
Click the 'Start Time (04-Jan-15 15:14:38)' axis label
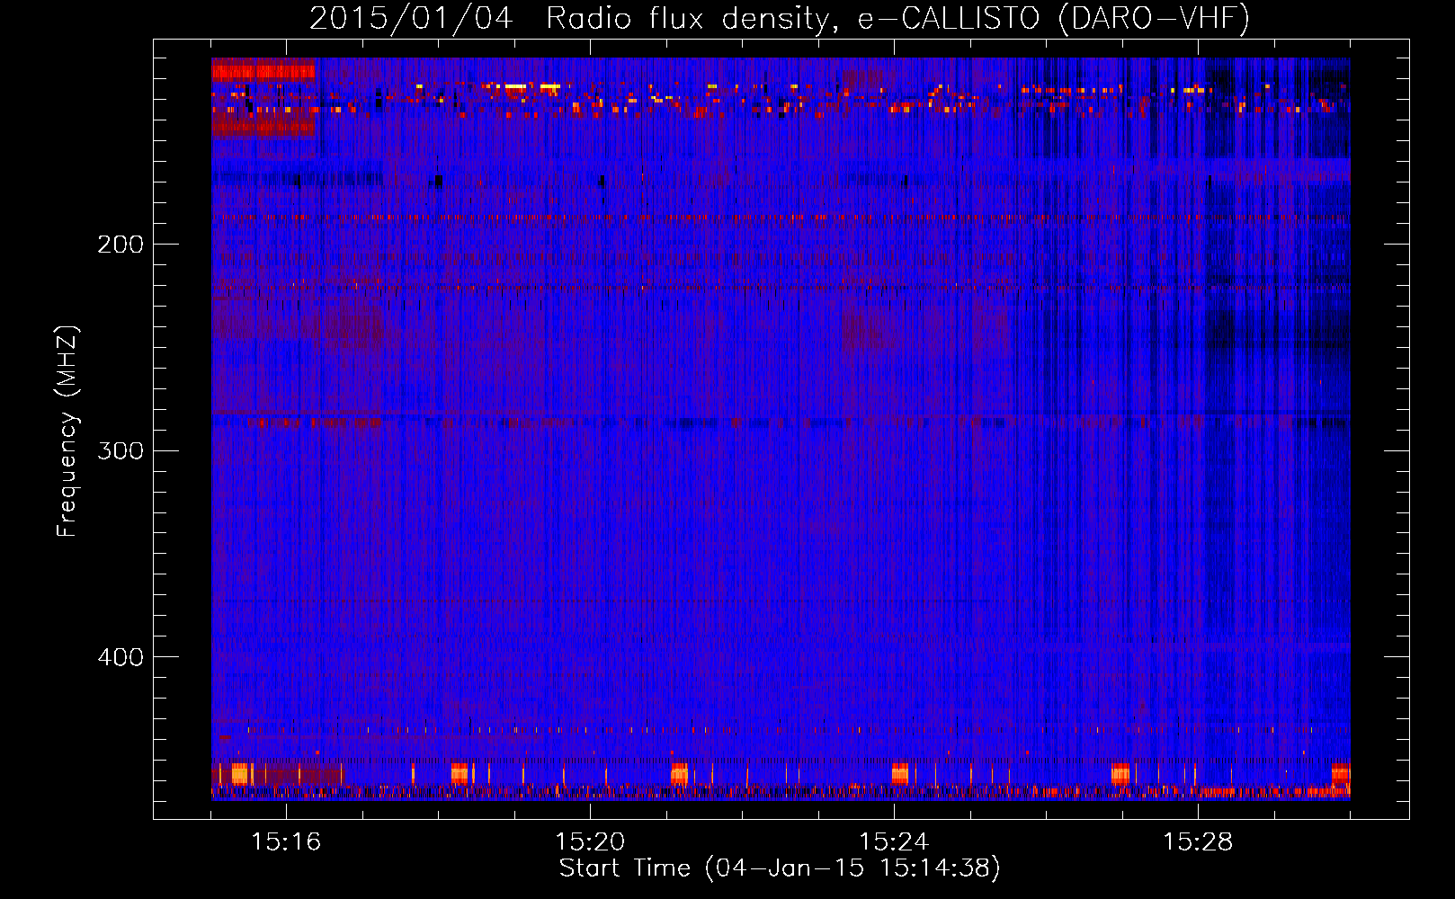click(780, 868)
